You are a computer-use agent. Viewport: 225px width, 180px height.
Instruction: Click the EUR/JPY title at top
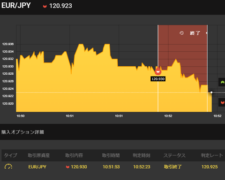(x=16, y=6)
